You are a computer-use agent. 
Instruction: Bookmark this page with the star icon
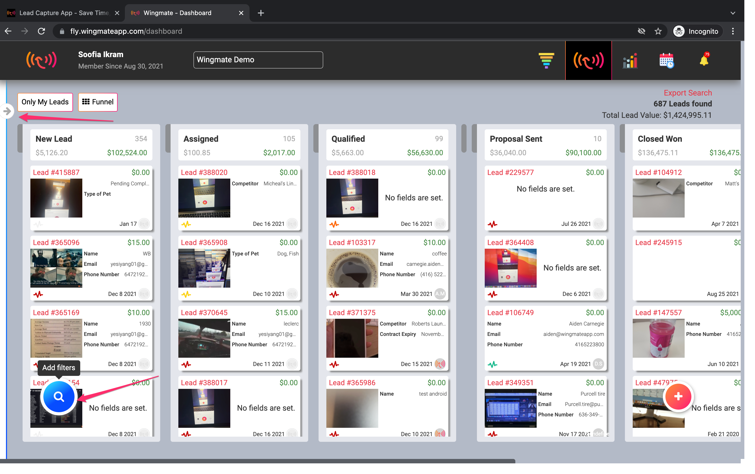tap(658, 31)
